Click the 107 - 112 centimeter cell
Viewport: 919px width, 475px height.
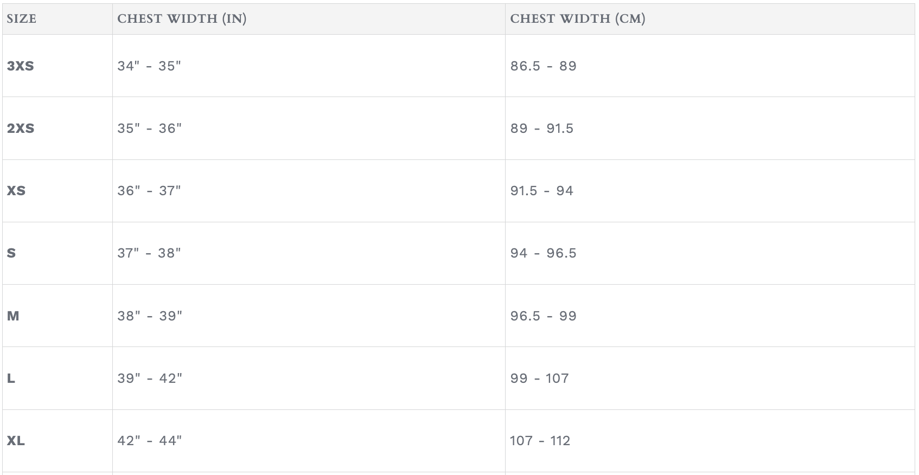click(540, 441)
